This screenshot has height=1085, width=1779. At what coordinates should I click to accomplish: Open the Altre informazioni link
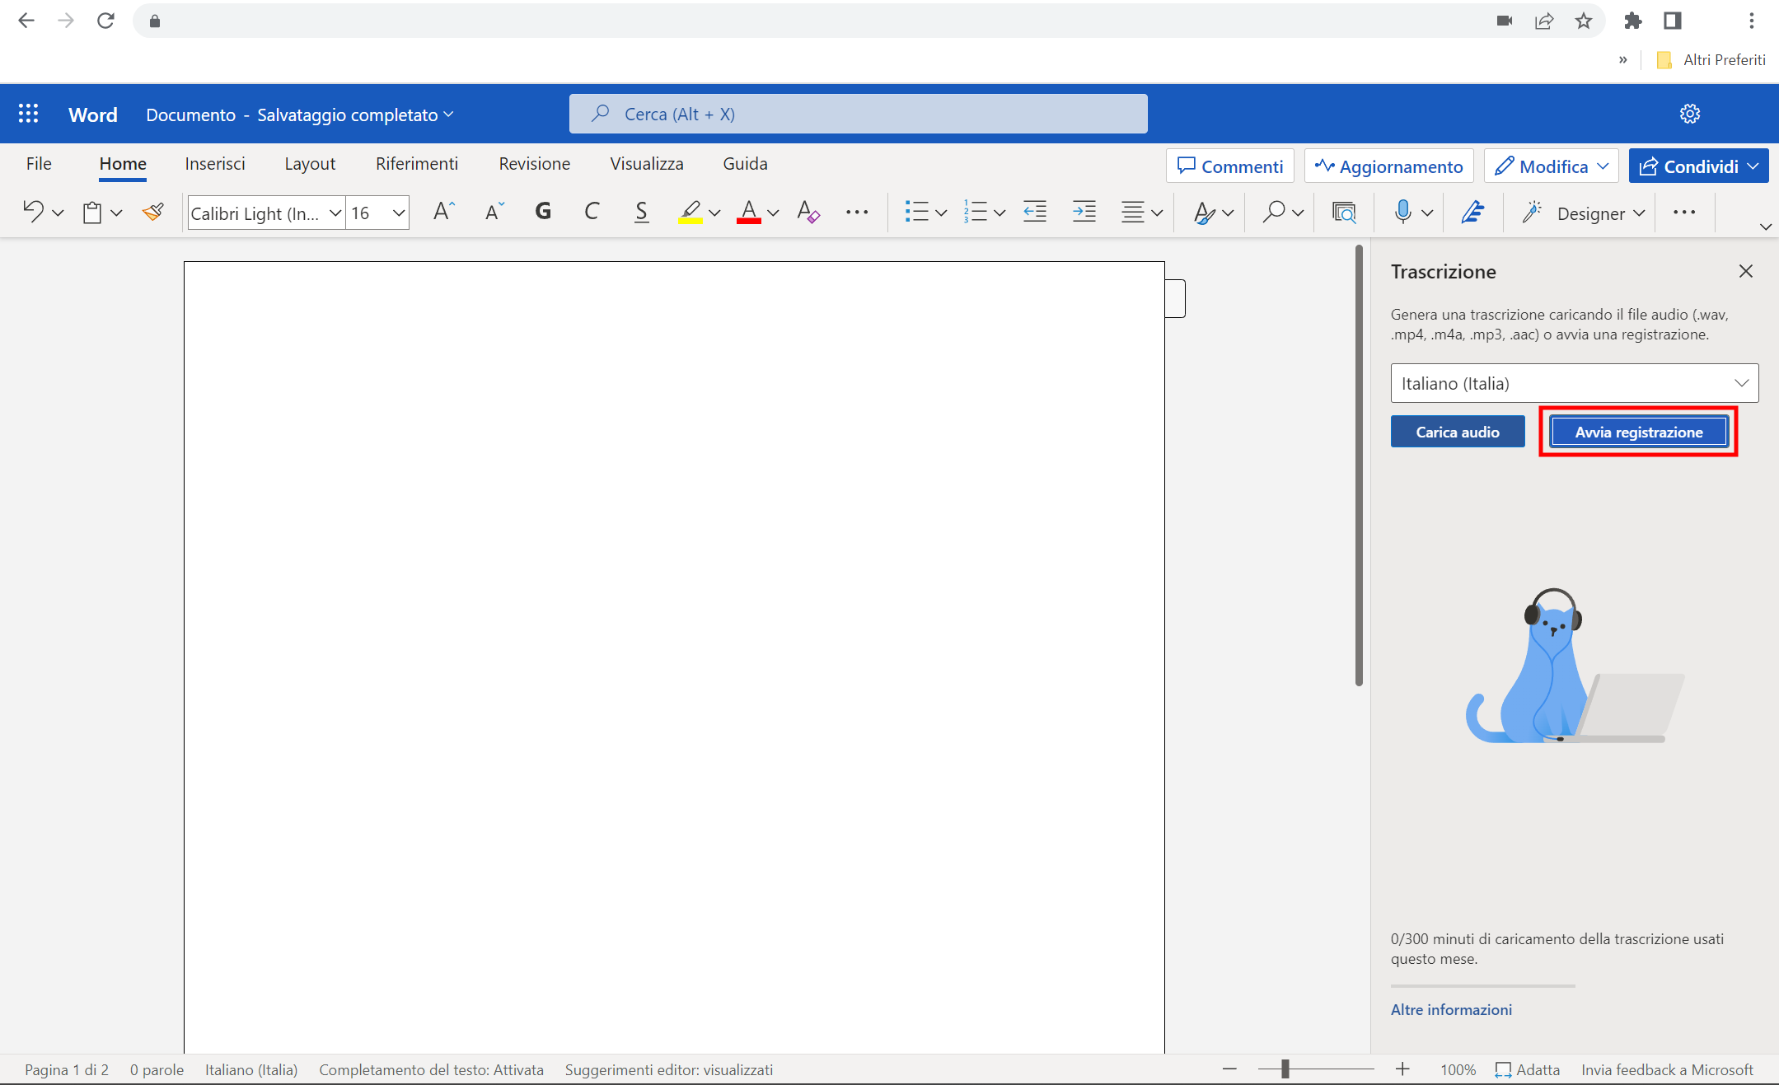[x=1451, y=1009]
